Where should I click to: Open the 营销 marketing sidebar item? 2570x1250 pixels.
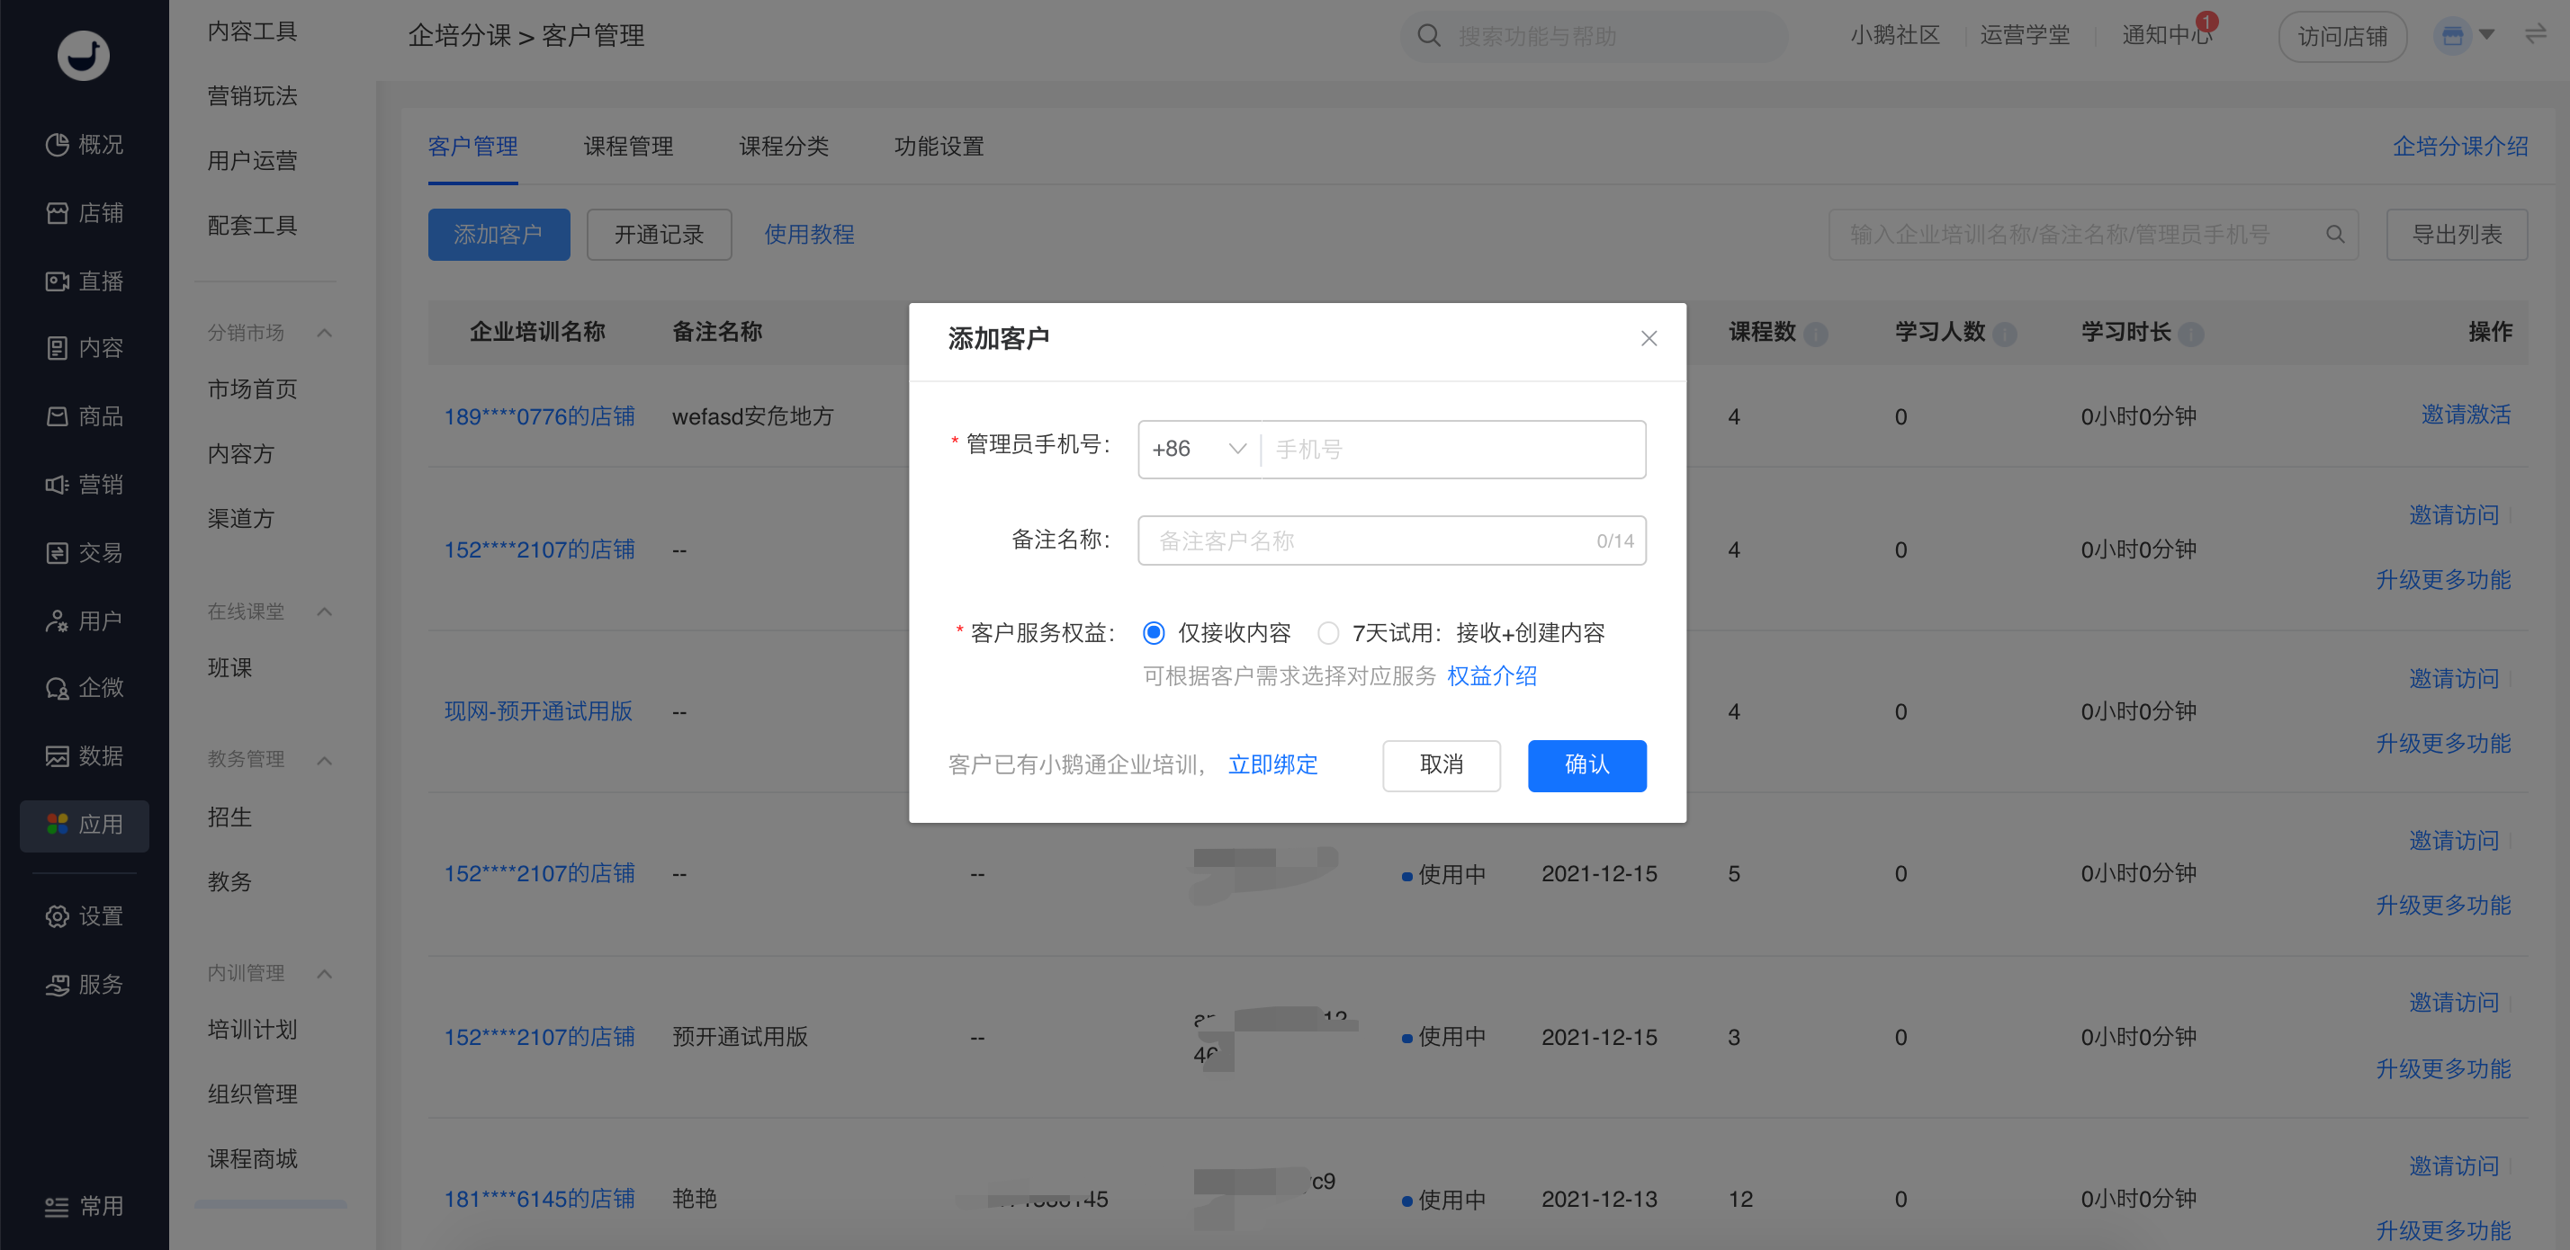84,485
